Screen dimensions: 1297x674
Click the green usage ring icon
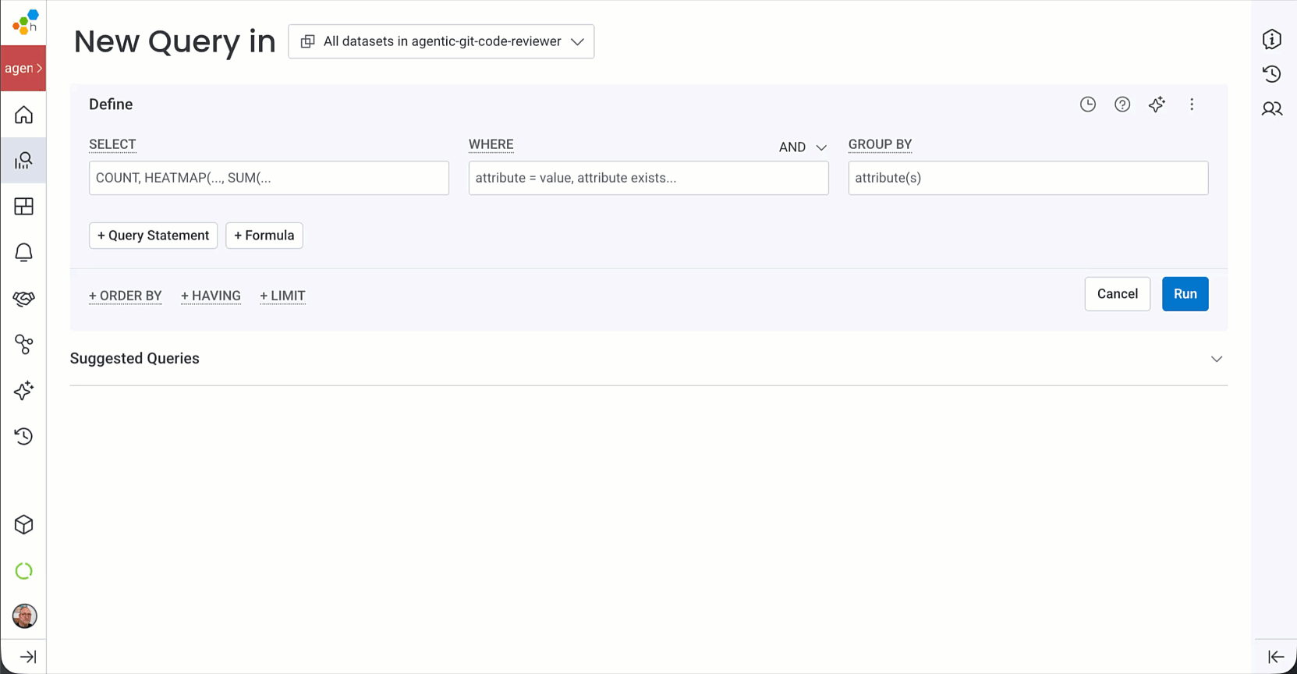point(23,571)
